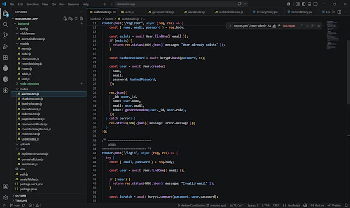
Task: Customize layout icon in title bar
Action: [297, 4]
